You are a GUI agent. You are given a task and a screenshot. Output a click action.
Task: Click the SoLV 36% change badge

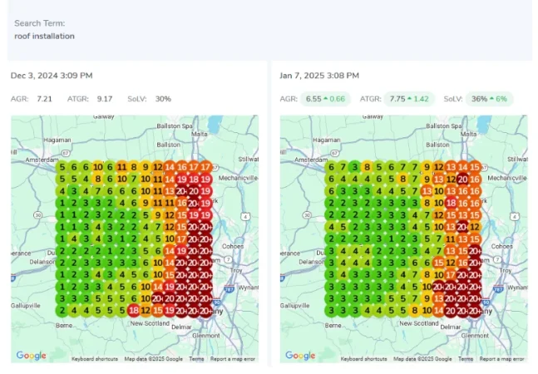point(490,99)
